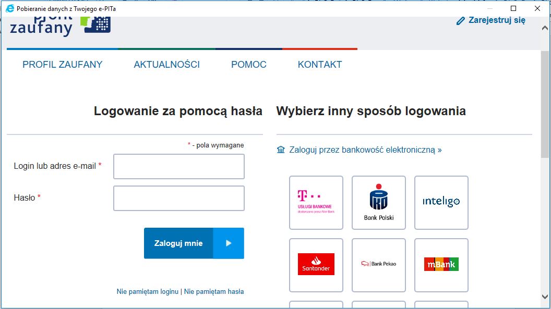The height and width of the screenshot is (309, 551).
Task: Choose PKO Bank Polski login tile
Action: [x=378, y=203]
